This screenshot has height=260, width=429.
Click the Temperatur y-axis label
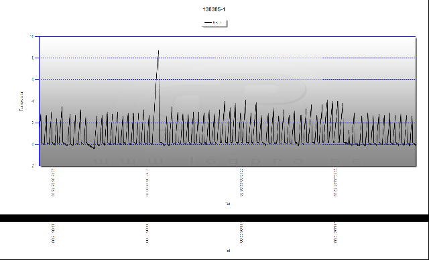(21, 101)
